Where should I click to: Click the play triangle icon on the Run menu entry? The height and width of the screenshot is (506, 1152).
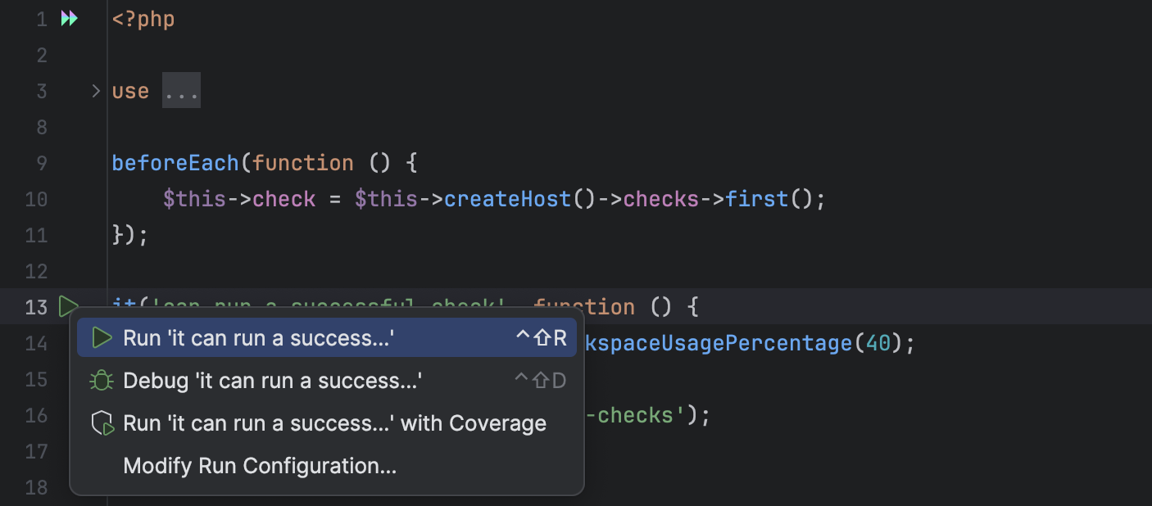[102, 337]
